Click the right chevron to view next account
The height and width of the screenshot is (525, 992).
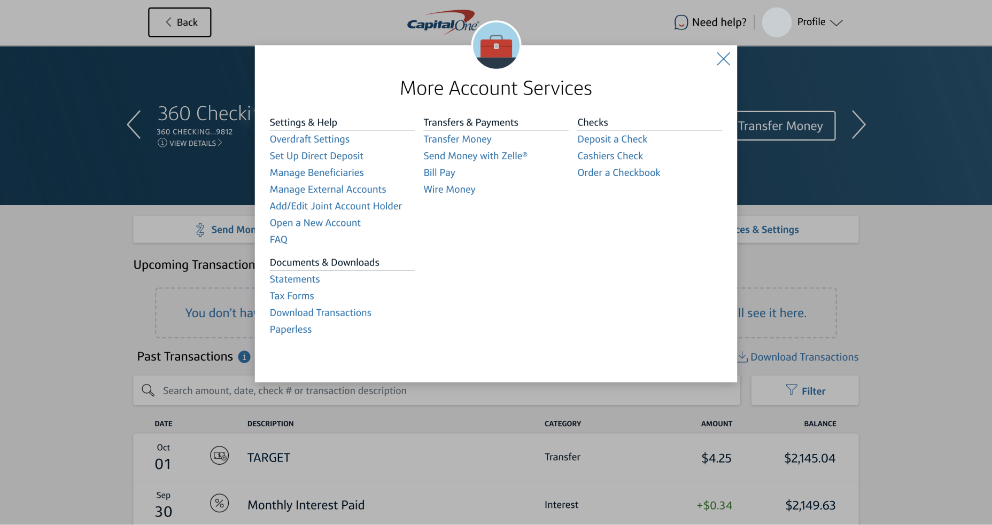coord(858,124)
